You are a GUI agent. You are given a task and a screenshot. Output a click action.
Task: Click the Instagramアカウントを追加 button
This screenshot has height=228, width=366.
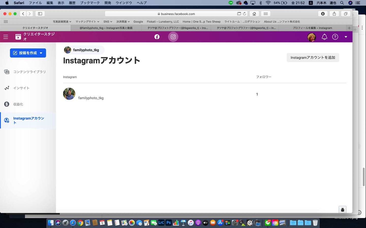coord(313,58)
